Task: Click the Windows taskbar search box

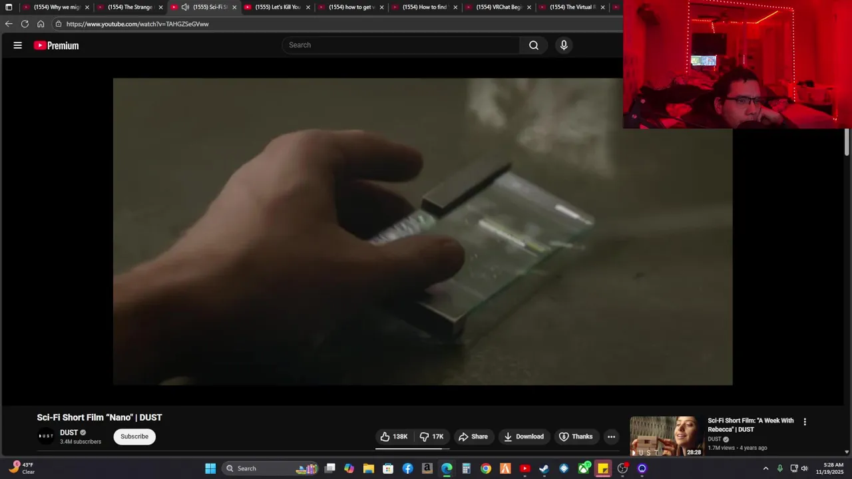Action: (x=268, y=468)
